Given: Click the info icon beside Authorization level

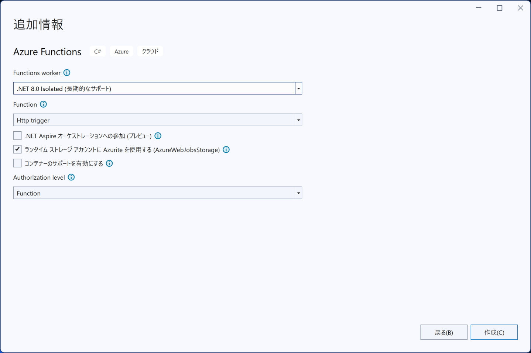Looking at the screenshot, I should [x=71, y=177].
